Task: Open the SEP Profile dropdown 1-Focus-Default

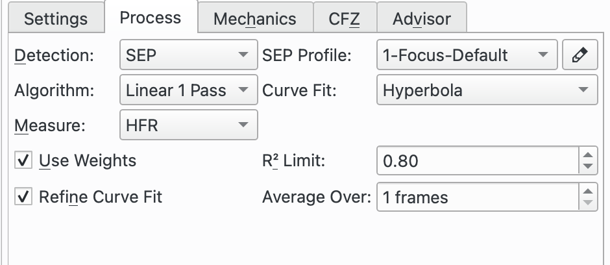Action: (x=467, y=55)
